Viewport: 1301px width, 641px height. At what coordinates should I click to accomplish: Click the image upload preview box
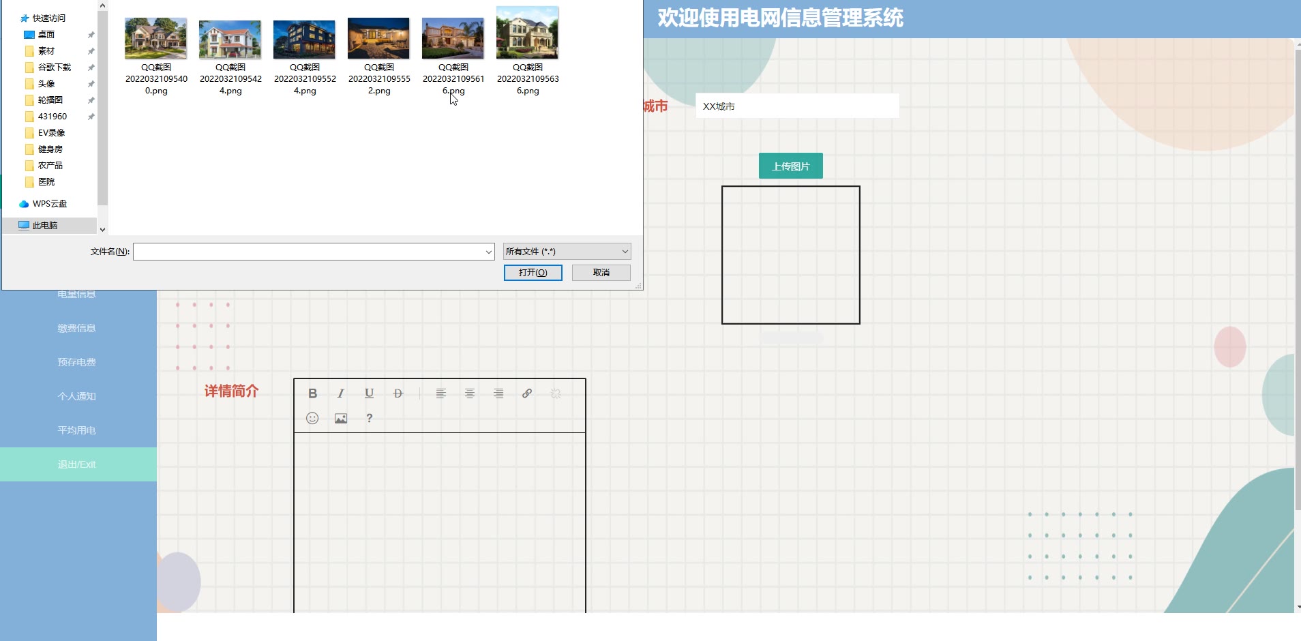[791, 255]
